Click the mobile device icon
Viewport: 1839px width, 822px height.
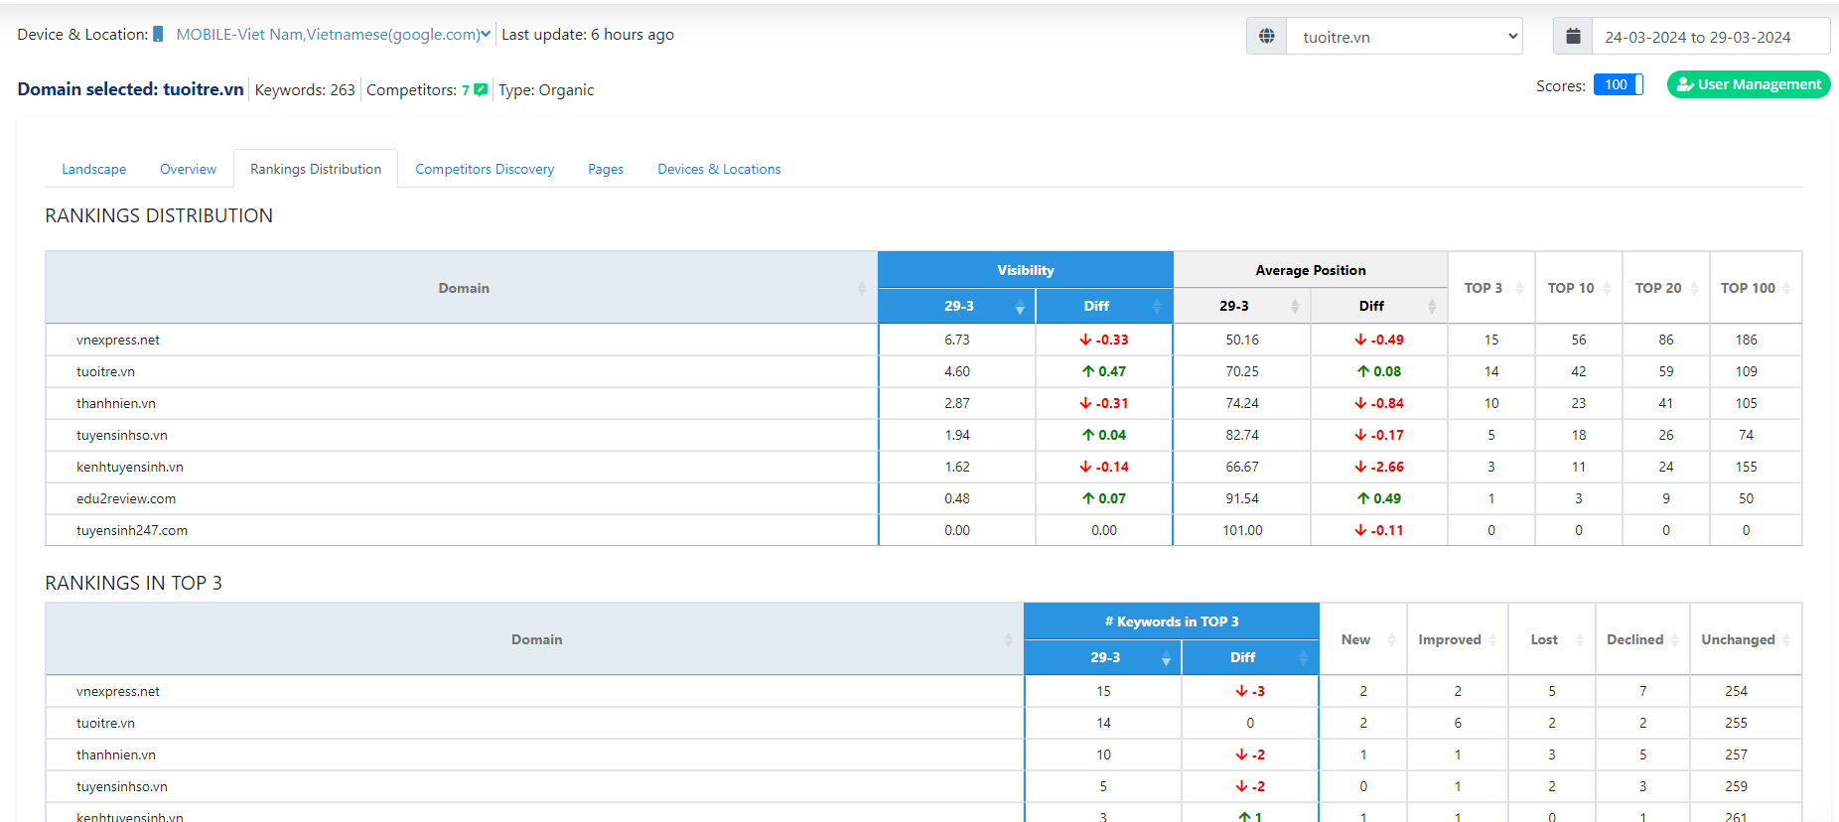pos(158,34)
